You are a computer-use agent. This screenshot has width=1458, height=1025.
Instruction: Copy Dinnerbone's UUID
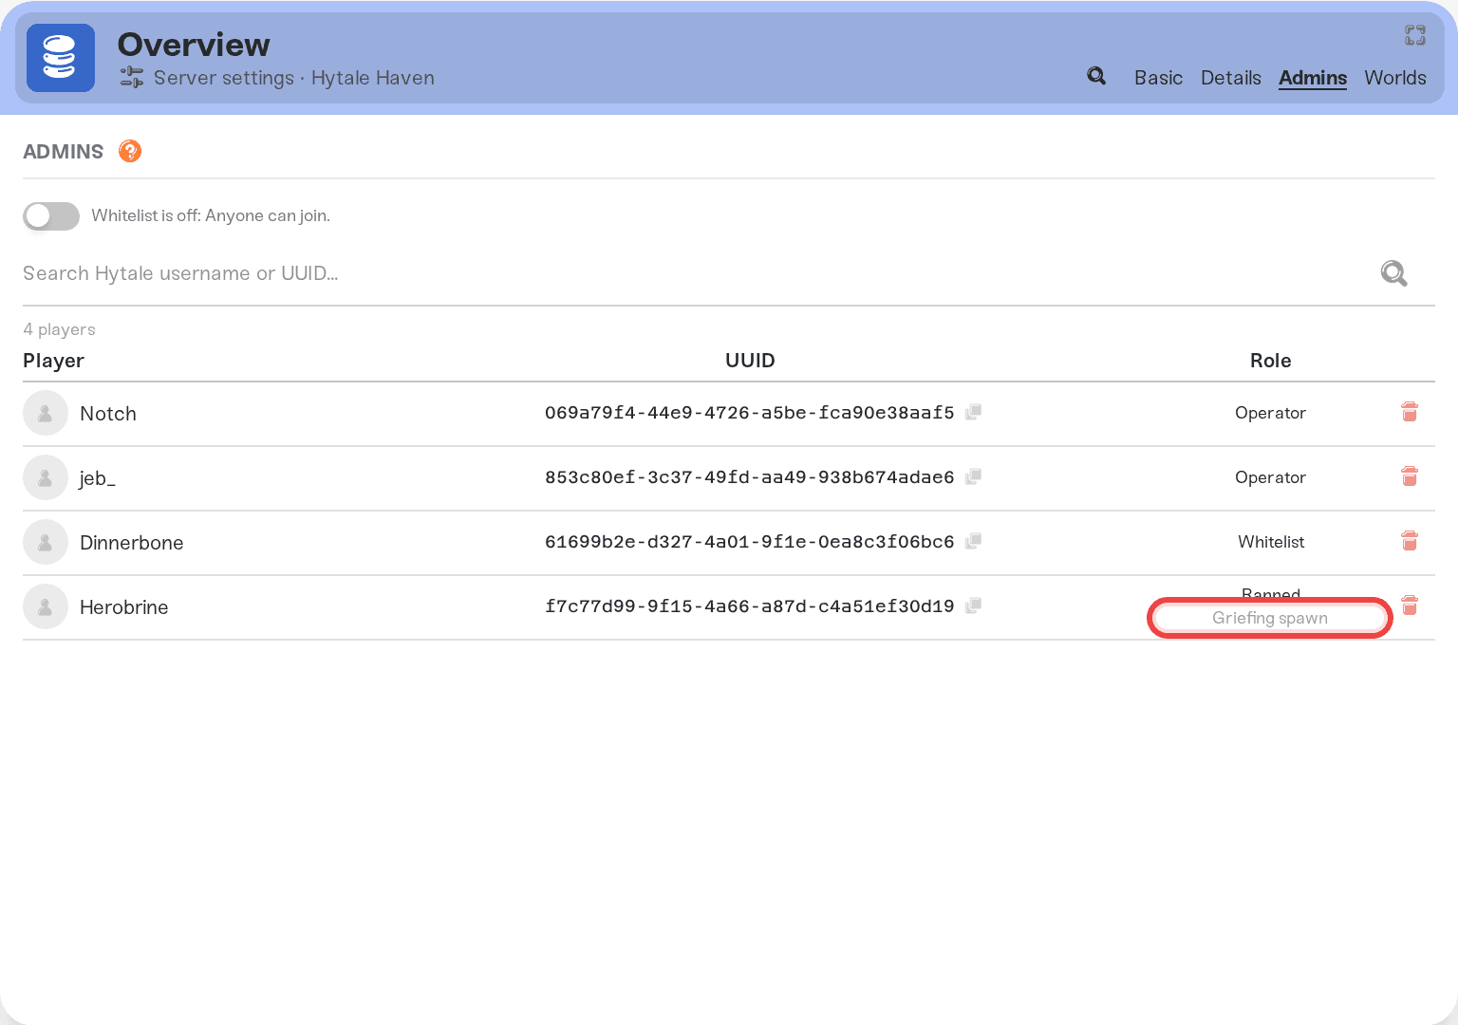(x=973, y=541)
